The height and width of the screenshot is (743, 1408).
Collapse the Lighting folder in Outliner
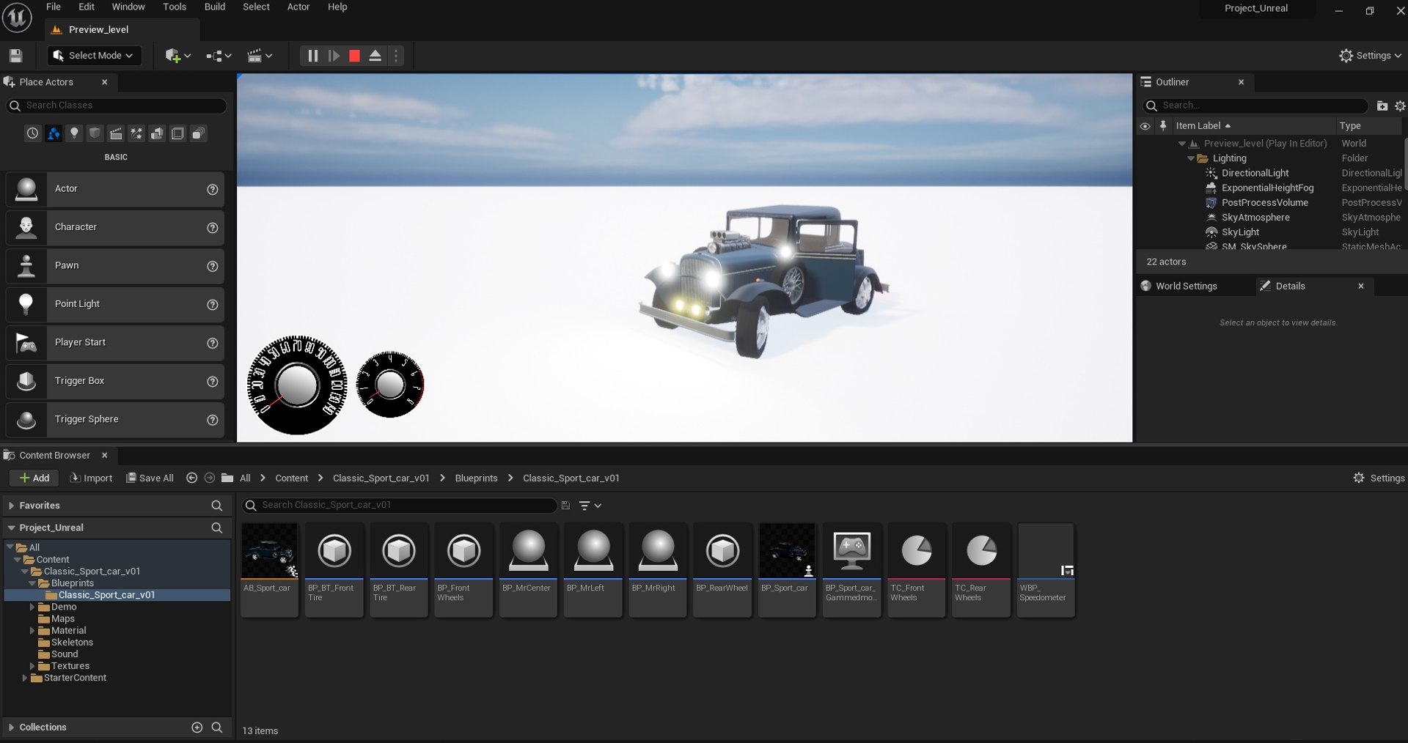[x=1191, y=158]
